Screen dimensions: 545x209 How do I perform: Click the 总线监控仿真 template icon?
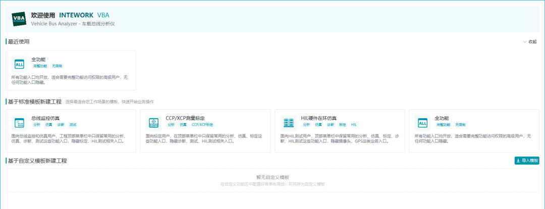(x=19, y=123)
